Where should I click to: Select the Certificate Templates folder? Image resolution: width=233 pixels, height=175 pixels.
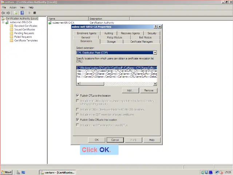pyautogui.click(x=26, y=40)
